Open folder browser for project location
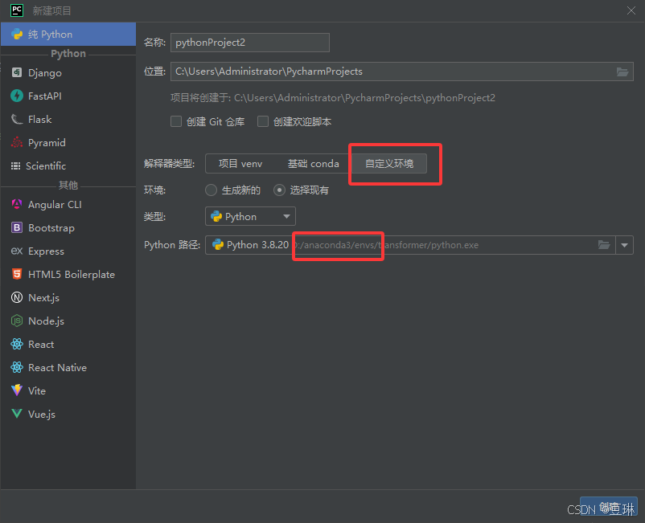This screenshot has width=645, height=523. coord(622,72)
